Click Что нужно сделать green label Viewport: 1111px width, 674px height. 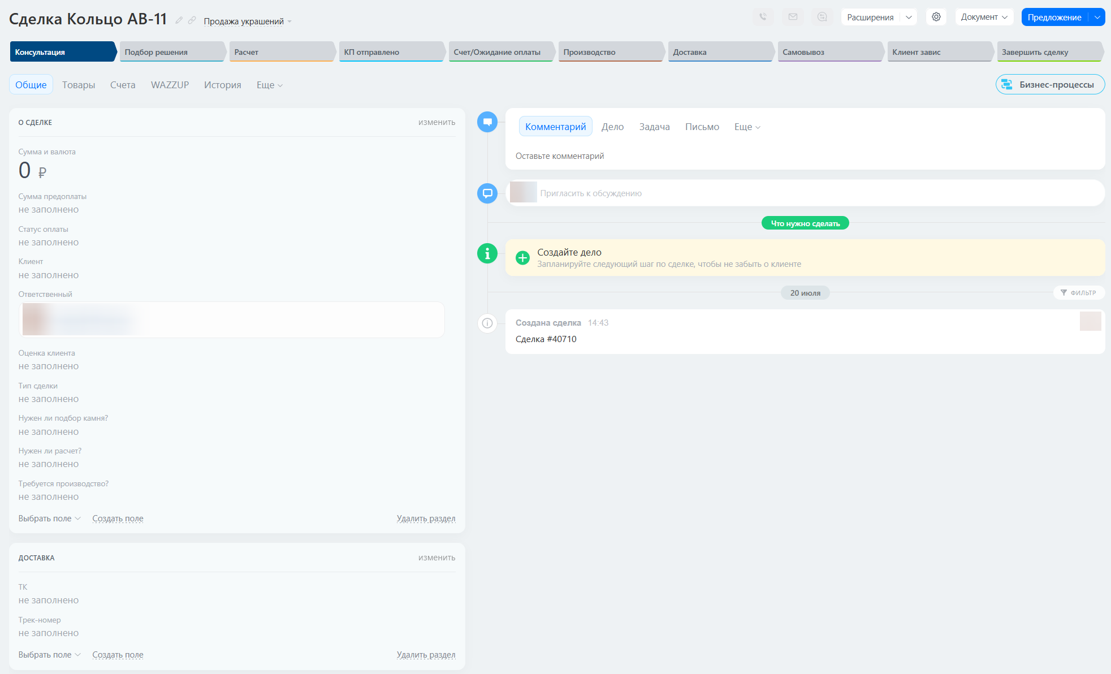pos(805,223)
